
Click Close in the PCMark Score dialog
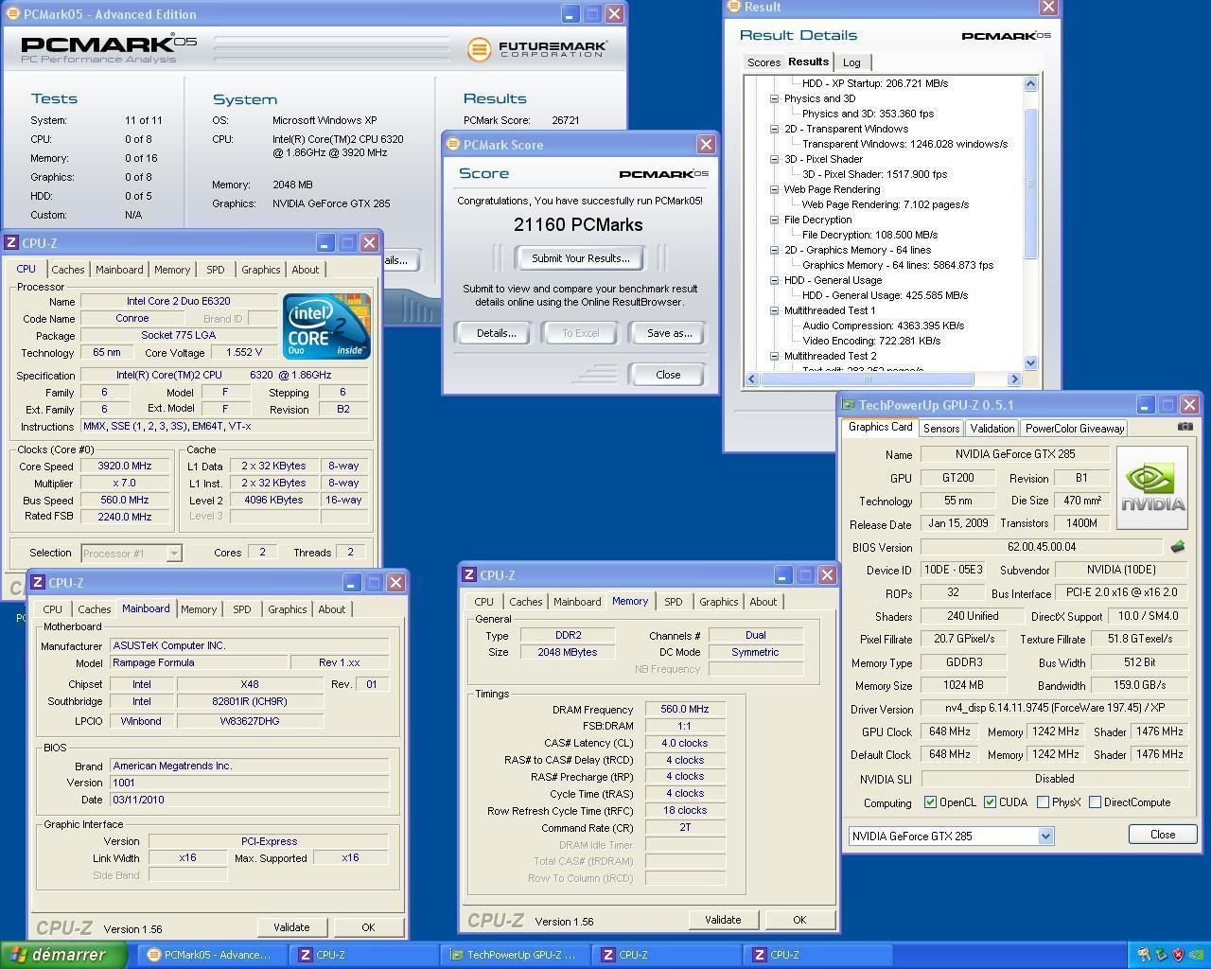tap(667, 375)
